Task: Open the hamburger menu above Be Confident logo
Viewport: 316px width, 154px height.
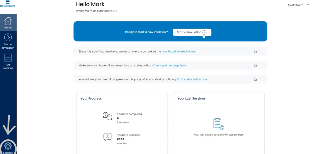Action: pyautogui.click(x=8, y=2)
